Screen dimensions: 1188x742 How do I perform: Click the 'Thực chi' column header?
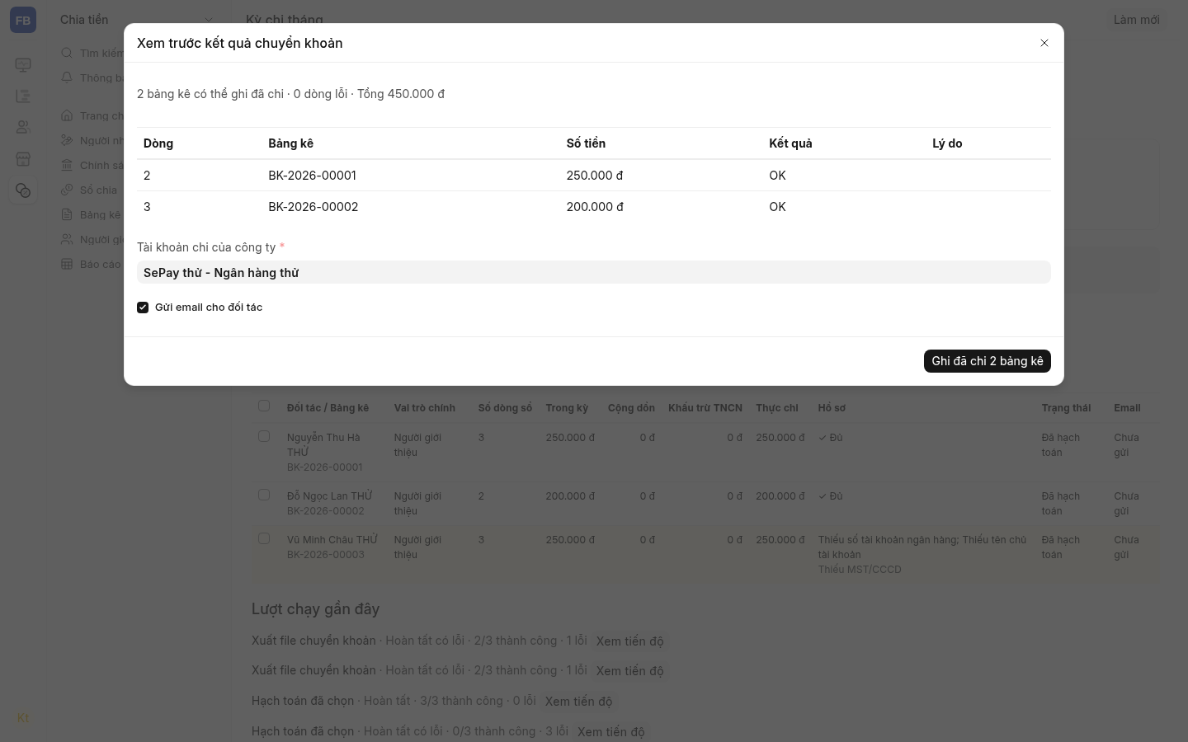click(x=777, y=408)
